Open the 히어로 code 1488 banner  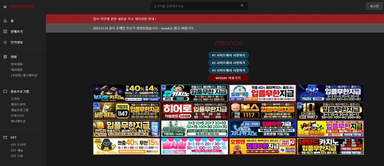(x=195, y=111)
